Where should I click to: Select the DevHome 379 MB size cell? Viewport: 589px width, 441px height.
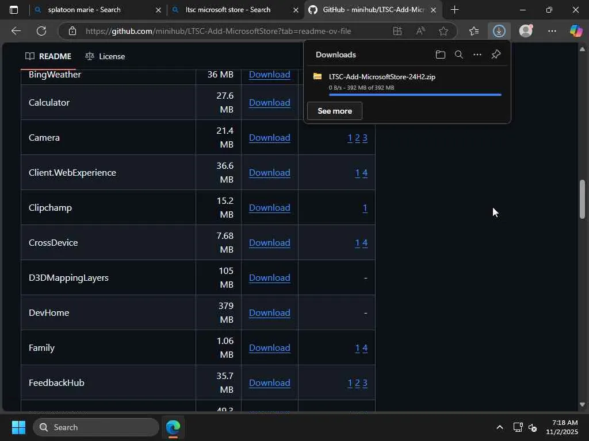click(x=219, y=313)
